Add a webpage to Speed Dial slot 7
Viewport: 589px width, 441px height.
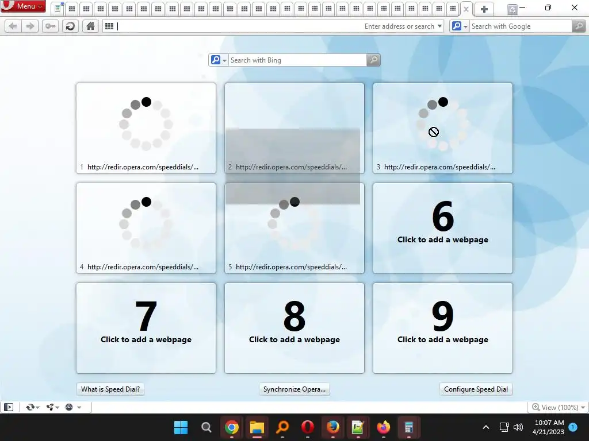tap(146, 328)
